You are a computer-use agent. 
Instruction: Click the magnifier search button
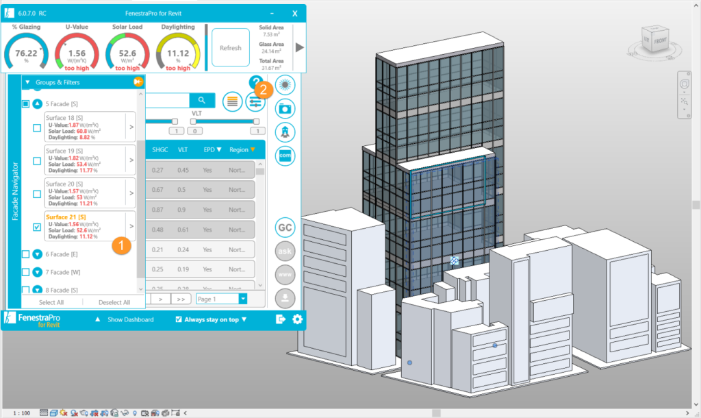coord(202,100)
